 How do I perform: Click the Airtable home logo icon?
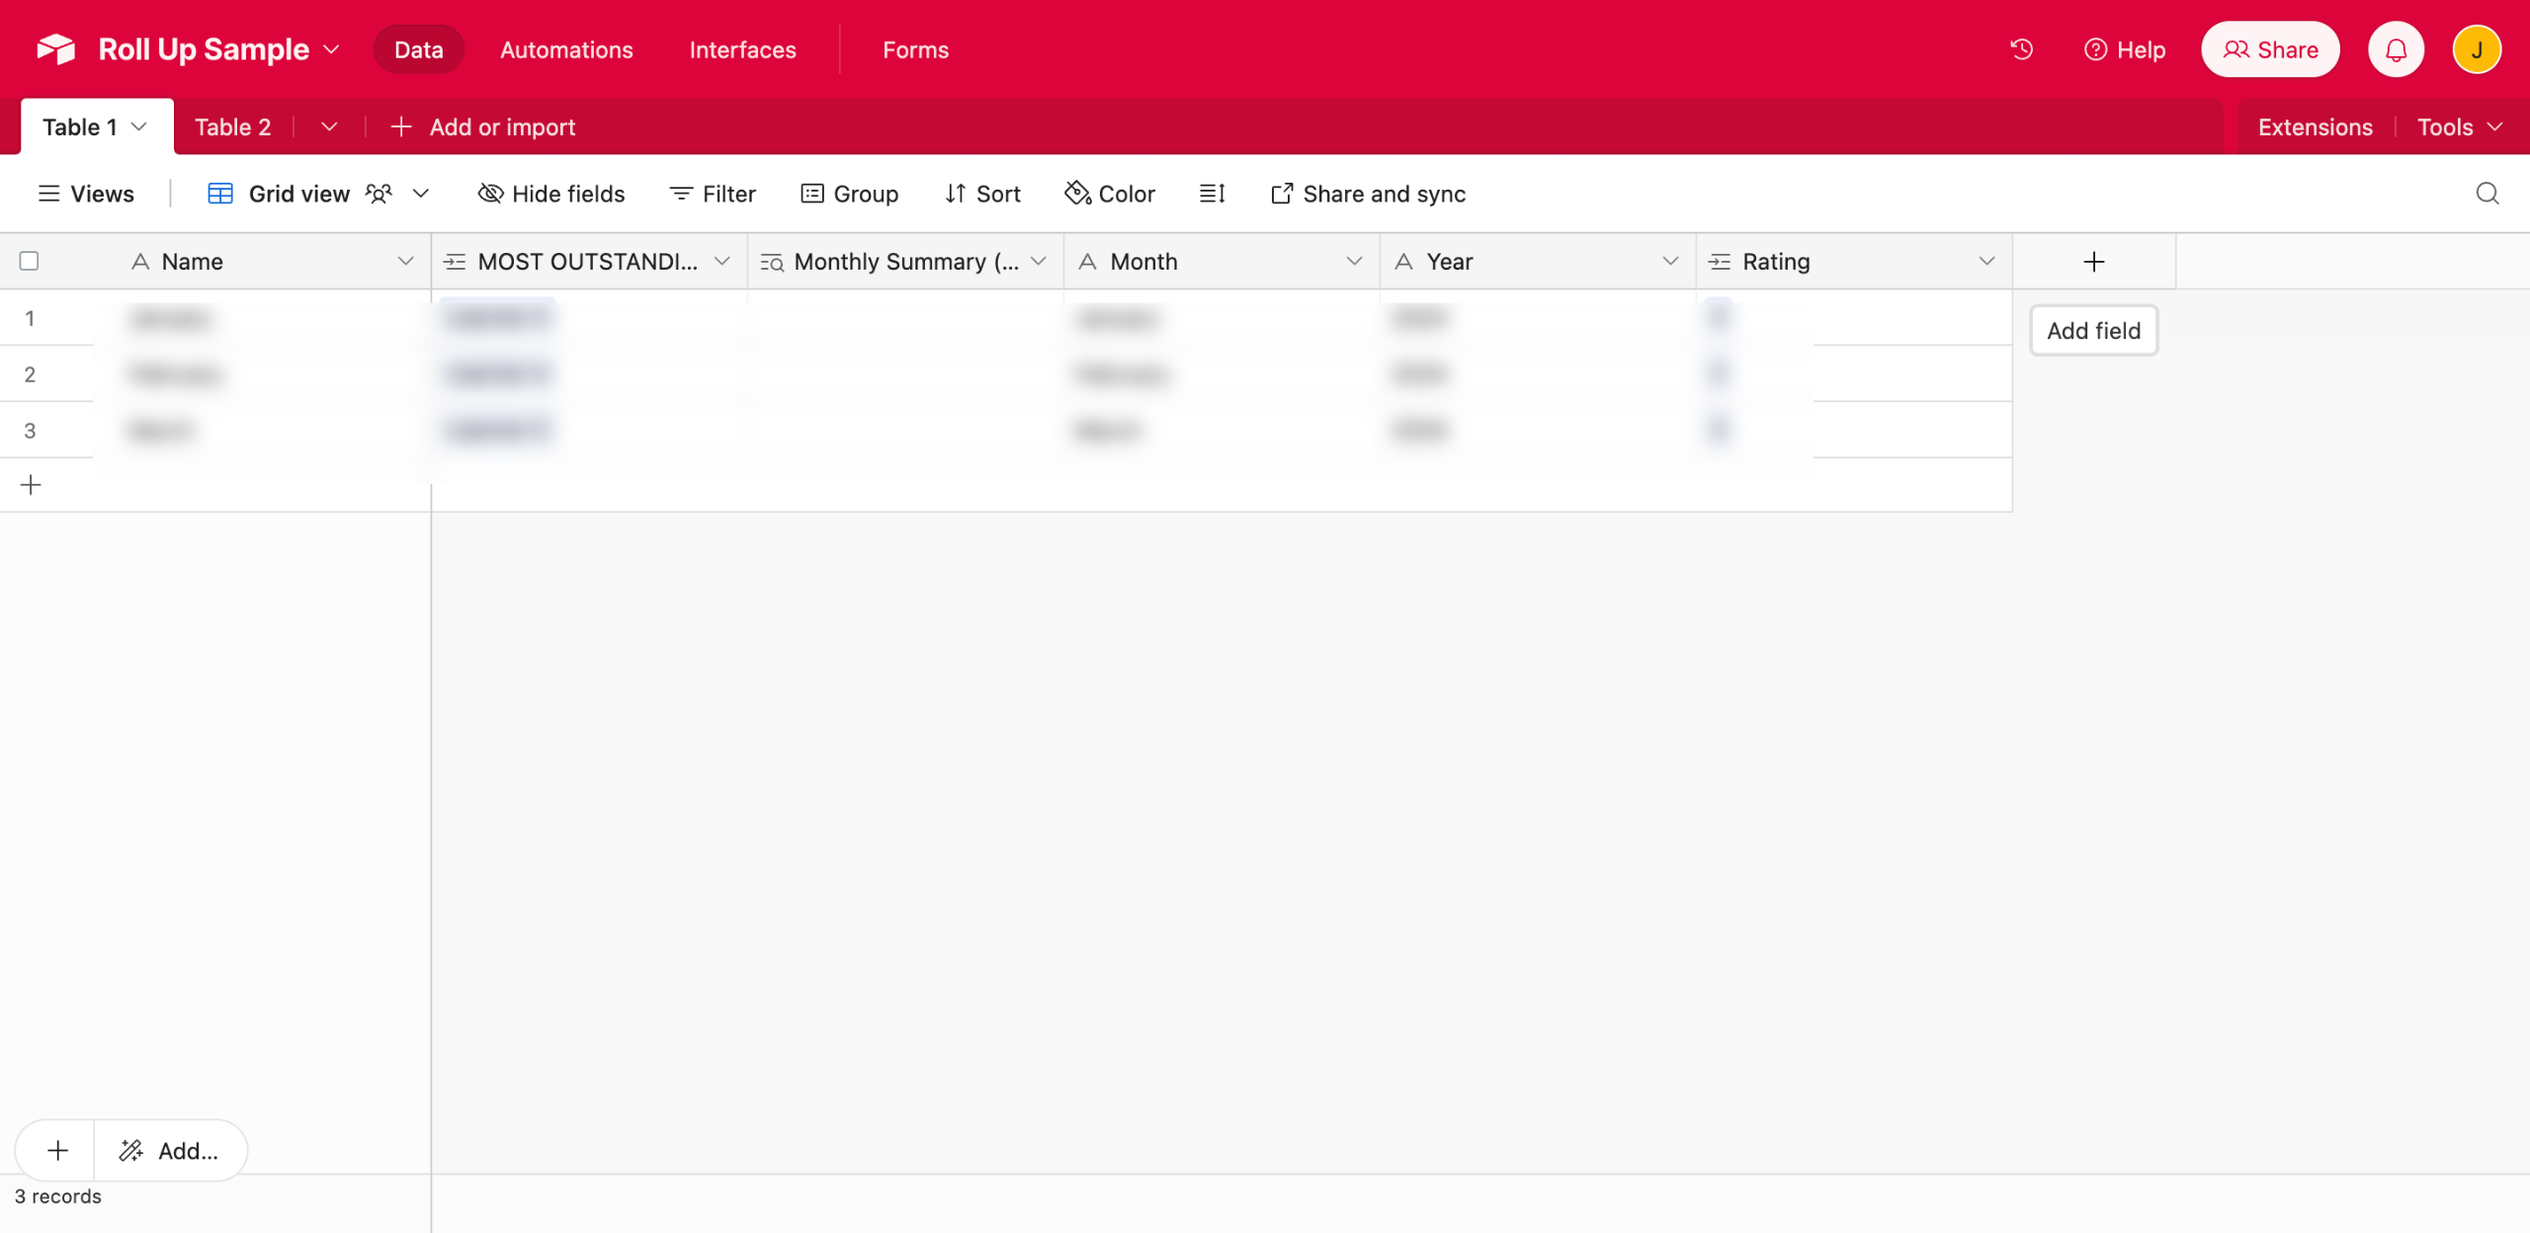click(56, 49)
